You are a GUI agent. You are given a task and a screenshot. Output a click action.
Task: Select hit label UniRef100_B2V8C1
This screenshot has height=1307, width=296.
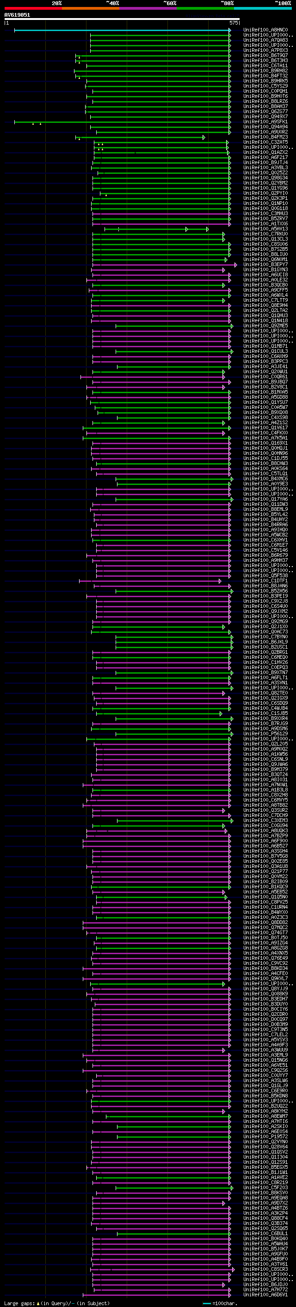265,387
